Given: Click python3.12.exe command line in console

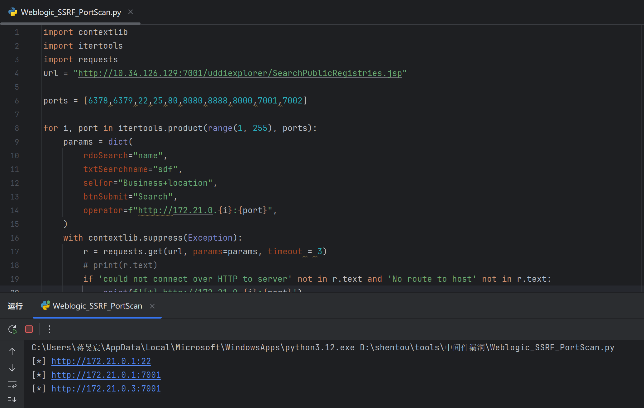Looking at the screenshot, I should point(323,348).
